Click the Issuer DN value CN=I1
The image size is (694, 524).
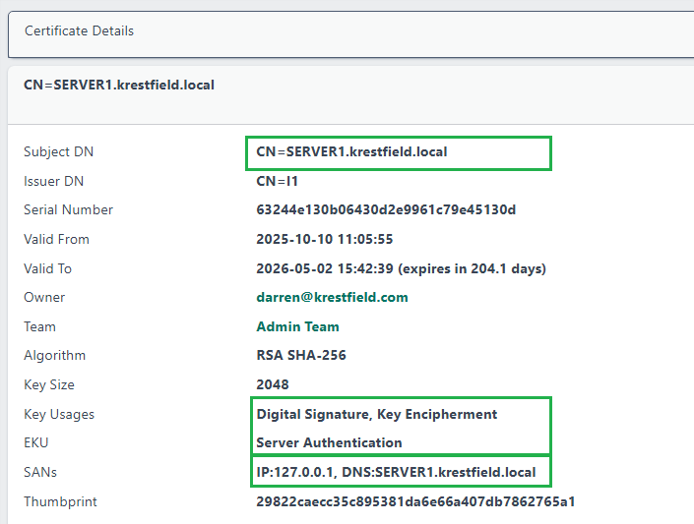[x=278, y=181]
